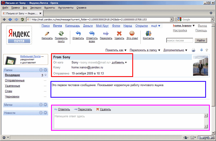216x141 pixels.
Task: Open the Инструменты menu
Action: pos(66,8)
